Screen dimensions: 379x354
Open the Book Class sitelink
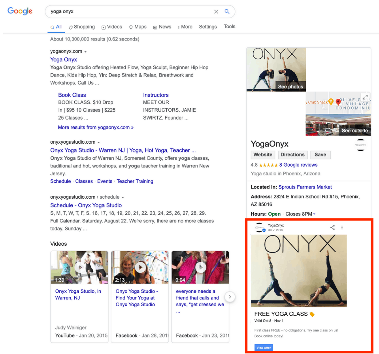tap(72, 95)
